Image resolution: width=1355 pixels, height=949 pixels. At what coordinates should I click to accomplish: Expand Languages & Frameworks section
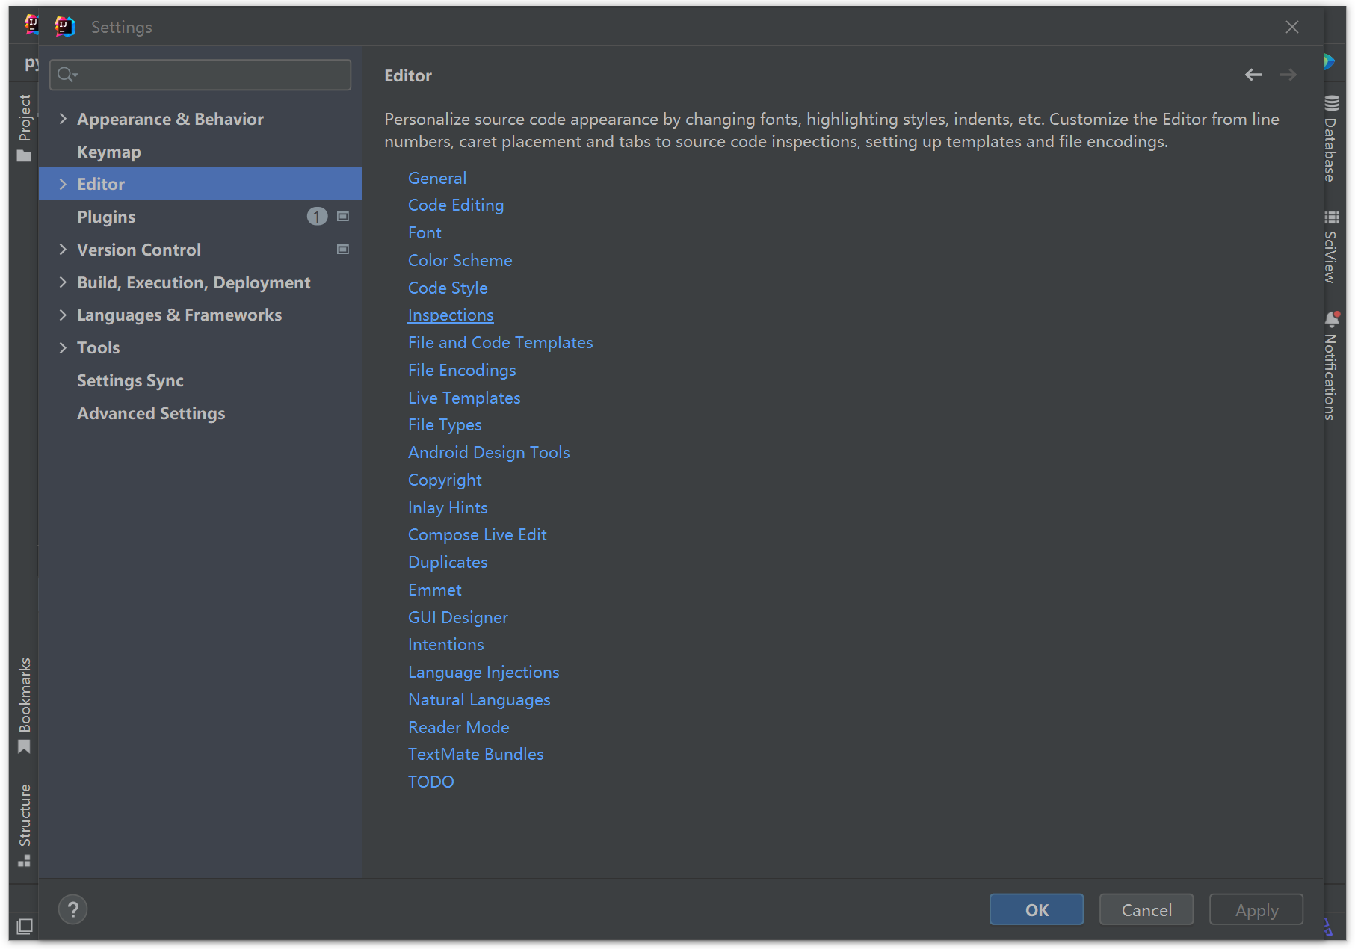63,315
